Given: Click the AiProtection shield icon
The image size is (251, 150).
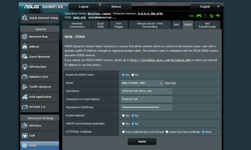Looking at the screenshot, I should coord(25,66).
